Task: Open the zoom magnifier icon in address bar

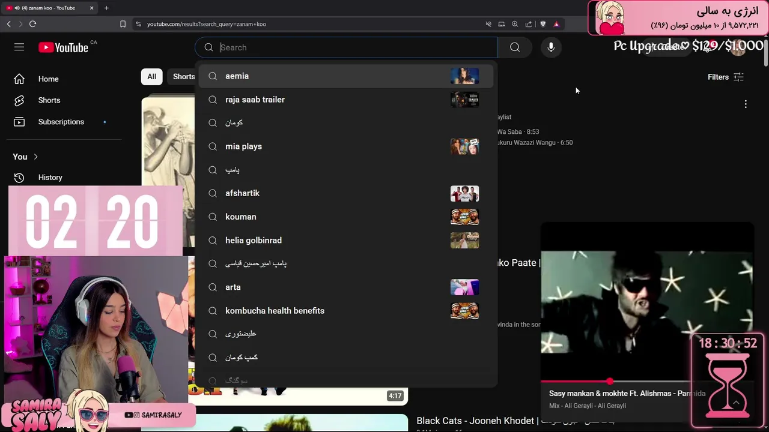Action: click(x=515, y=24)
